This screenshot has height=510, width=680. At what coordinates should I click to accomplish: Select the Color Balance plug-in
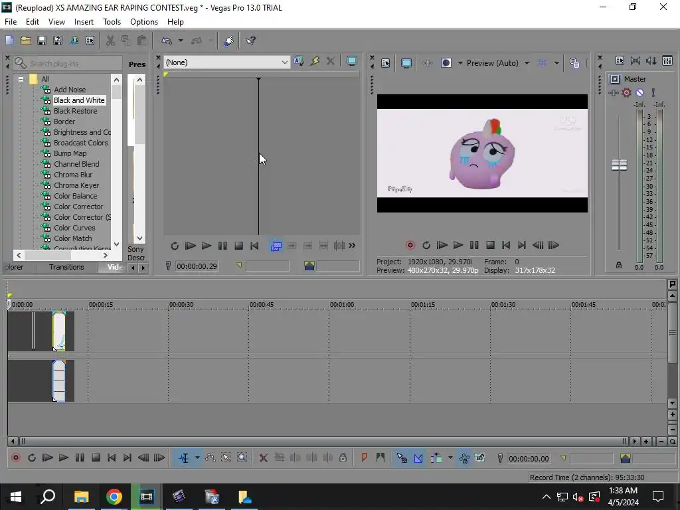point(75,196)
